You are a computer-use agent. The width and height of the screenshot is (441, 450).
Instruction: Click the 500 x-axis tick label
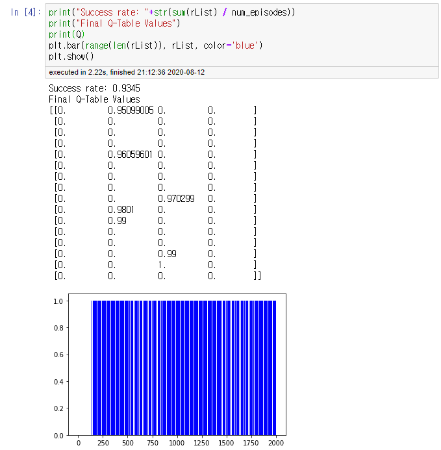coord(128,443)
